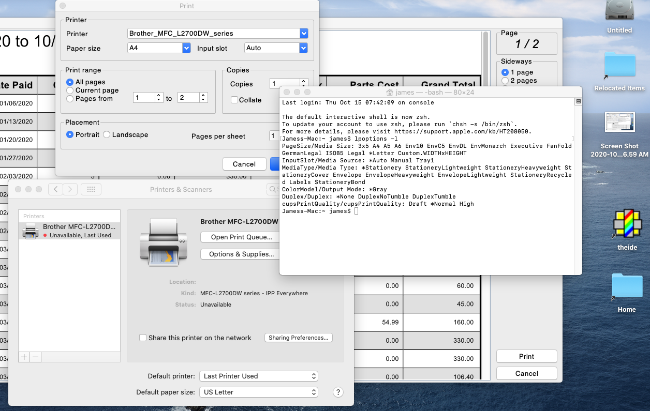Select the Landscape placement option
Viewport: 650px width, 411px height.
point(107,135)
